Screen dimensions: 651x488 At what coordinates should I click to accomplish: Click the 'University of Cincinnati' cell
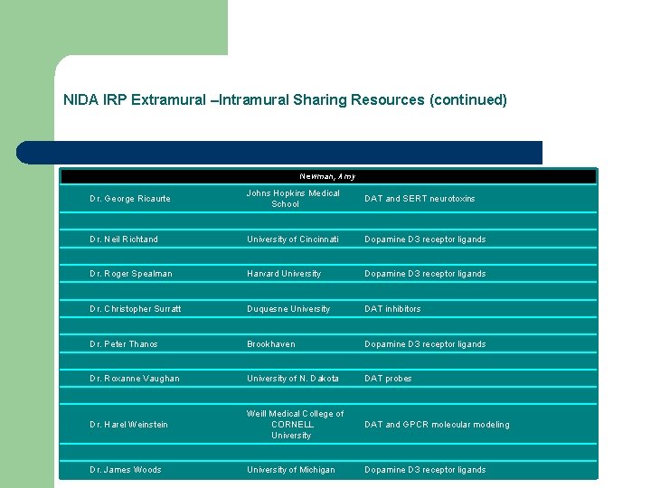(293, 239)
